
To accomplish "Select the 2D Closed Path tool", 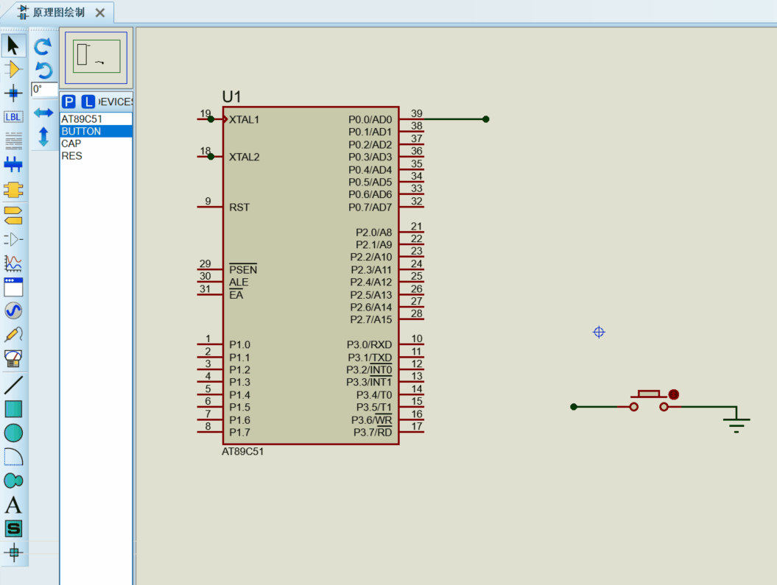I will tap(13, 481).
